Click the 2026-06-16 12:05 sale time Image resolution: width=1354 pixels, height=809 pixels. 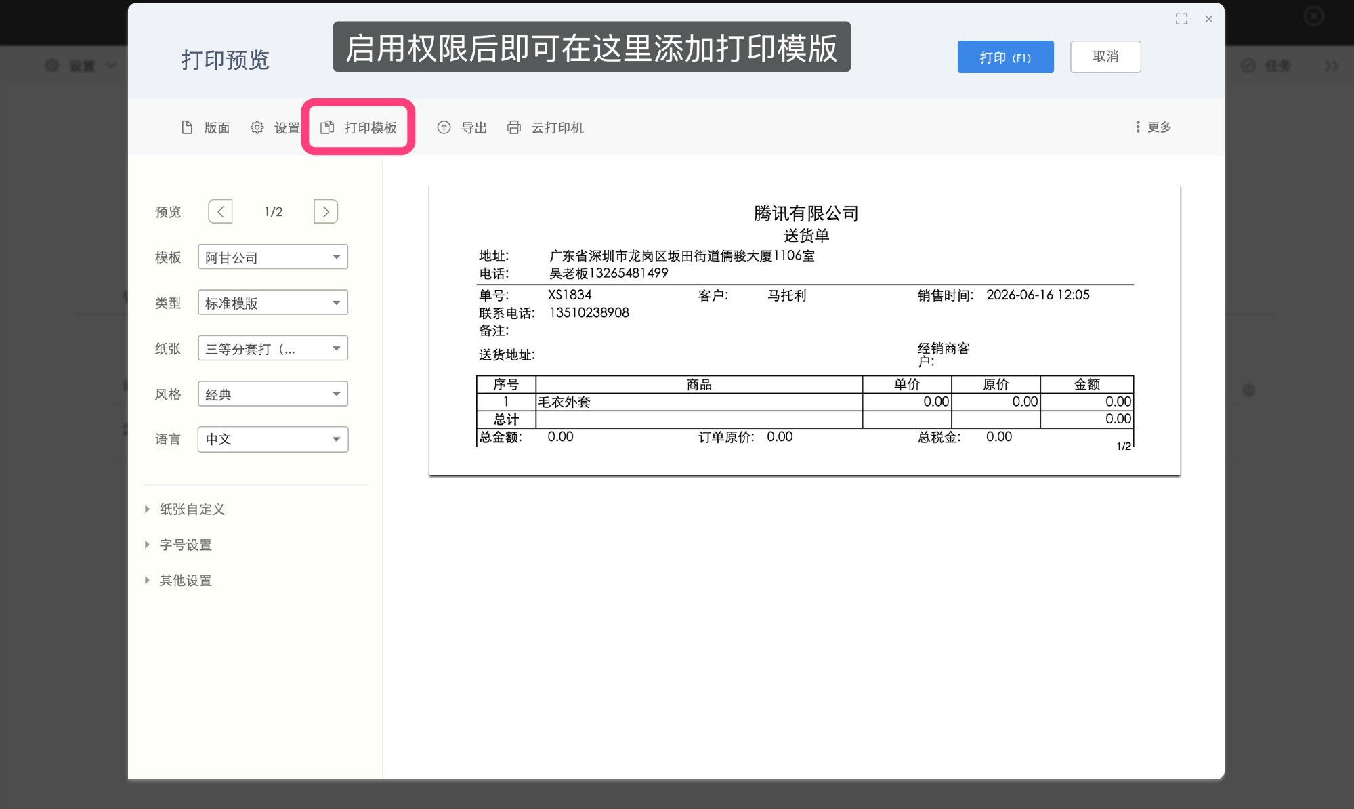tap(1038, 295)
